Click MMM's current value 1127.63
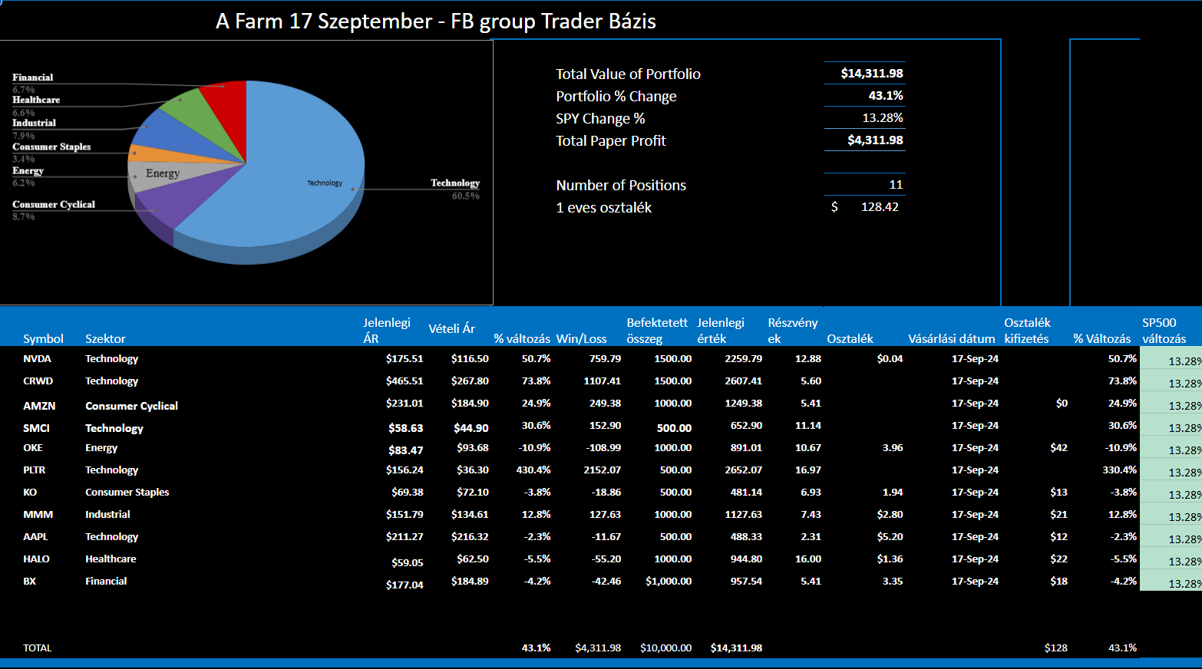1202x669 pixels. tap(744, 515)
